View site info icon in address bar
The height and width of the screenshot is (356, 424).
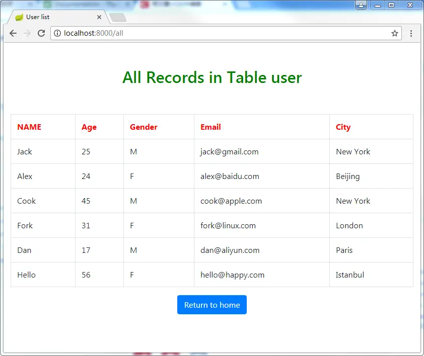point(57,33)
